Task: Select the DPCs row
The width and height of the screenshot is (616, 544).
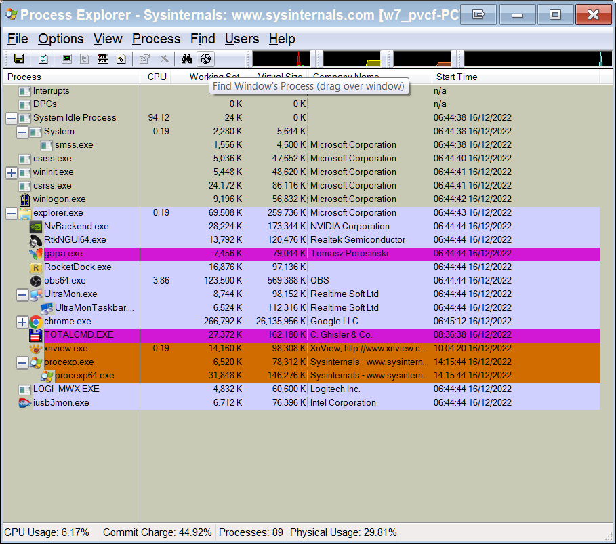Action: pos(302,104)
